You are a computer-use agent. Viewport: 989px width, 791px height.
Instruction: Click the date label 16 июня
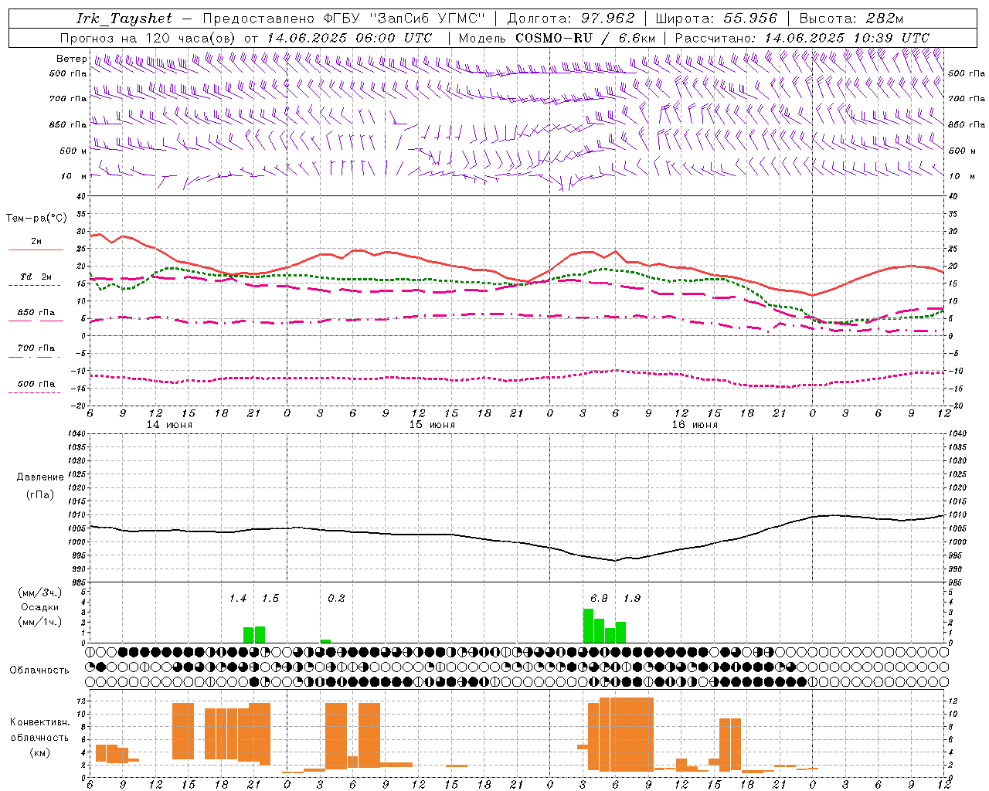point(695,425)
